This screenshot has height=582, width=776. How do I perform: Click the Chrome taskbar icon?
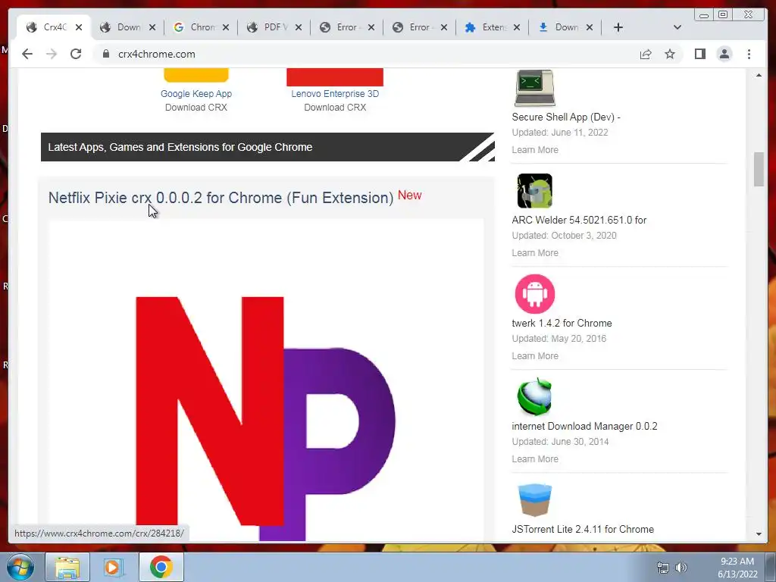(x=161, y=567)
